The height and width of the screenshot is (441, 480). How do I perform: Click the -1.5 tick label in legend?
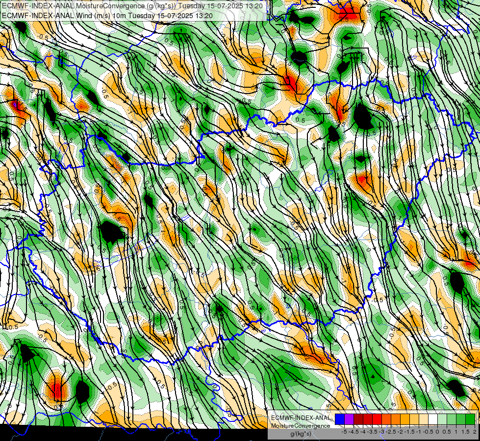click(409, 432)
